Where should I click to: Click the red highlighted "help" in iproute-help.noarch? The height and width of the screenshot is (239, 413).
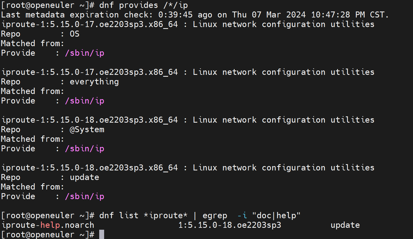tap(50, 225)
